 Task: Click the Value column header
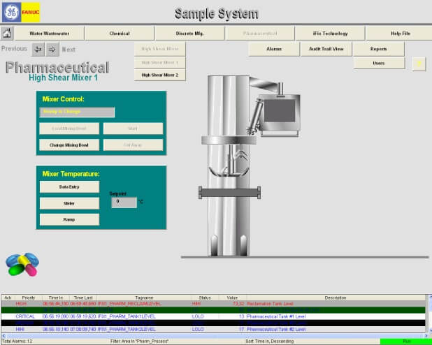[232, 298]
